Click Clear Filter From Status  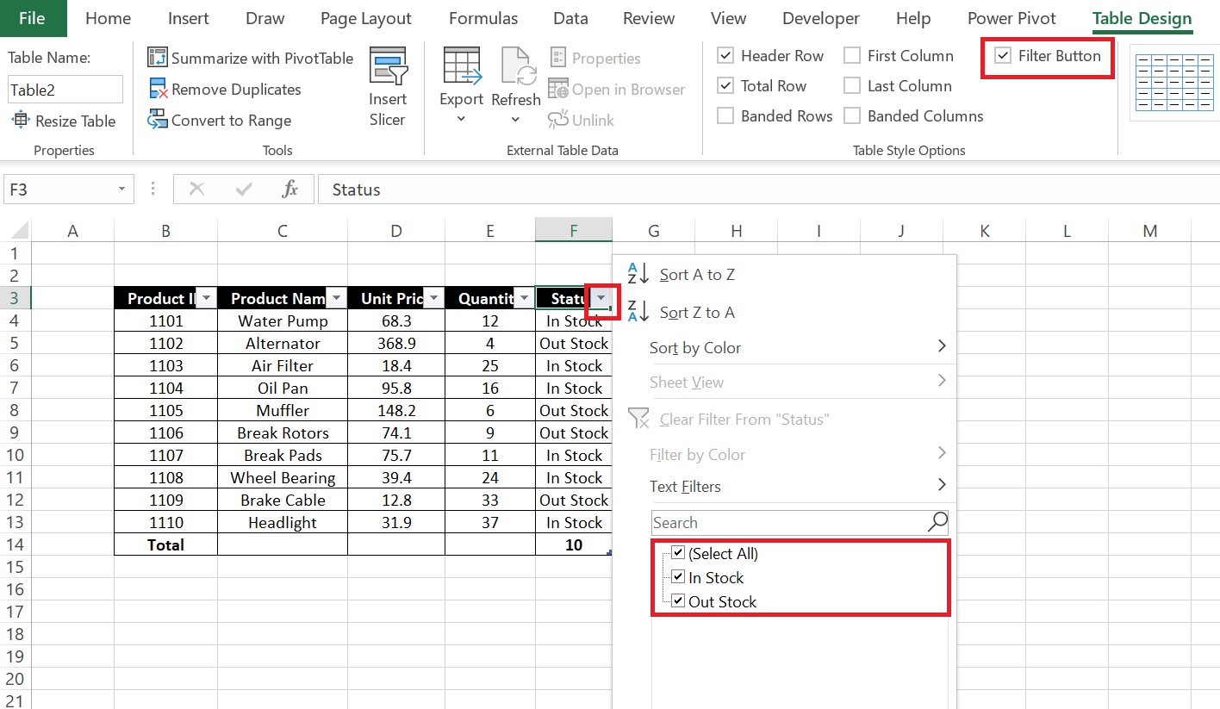(x=743, y=420)
